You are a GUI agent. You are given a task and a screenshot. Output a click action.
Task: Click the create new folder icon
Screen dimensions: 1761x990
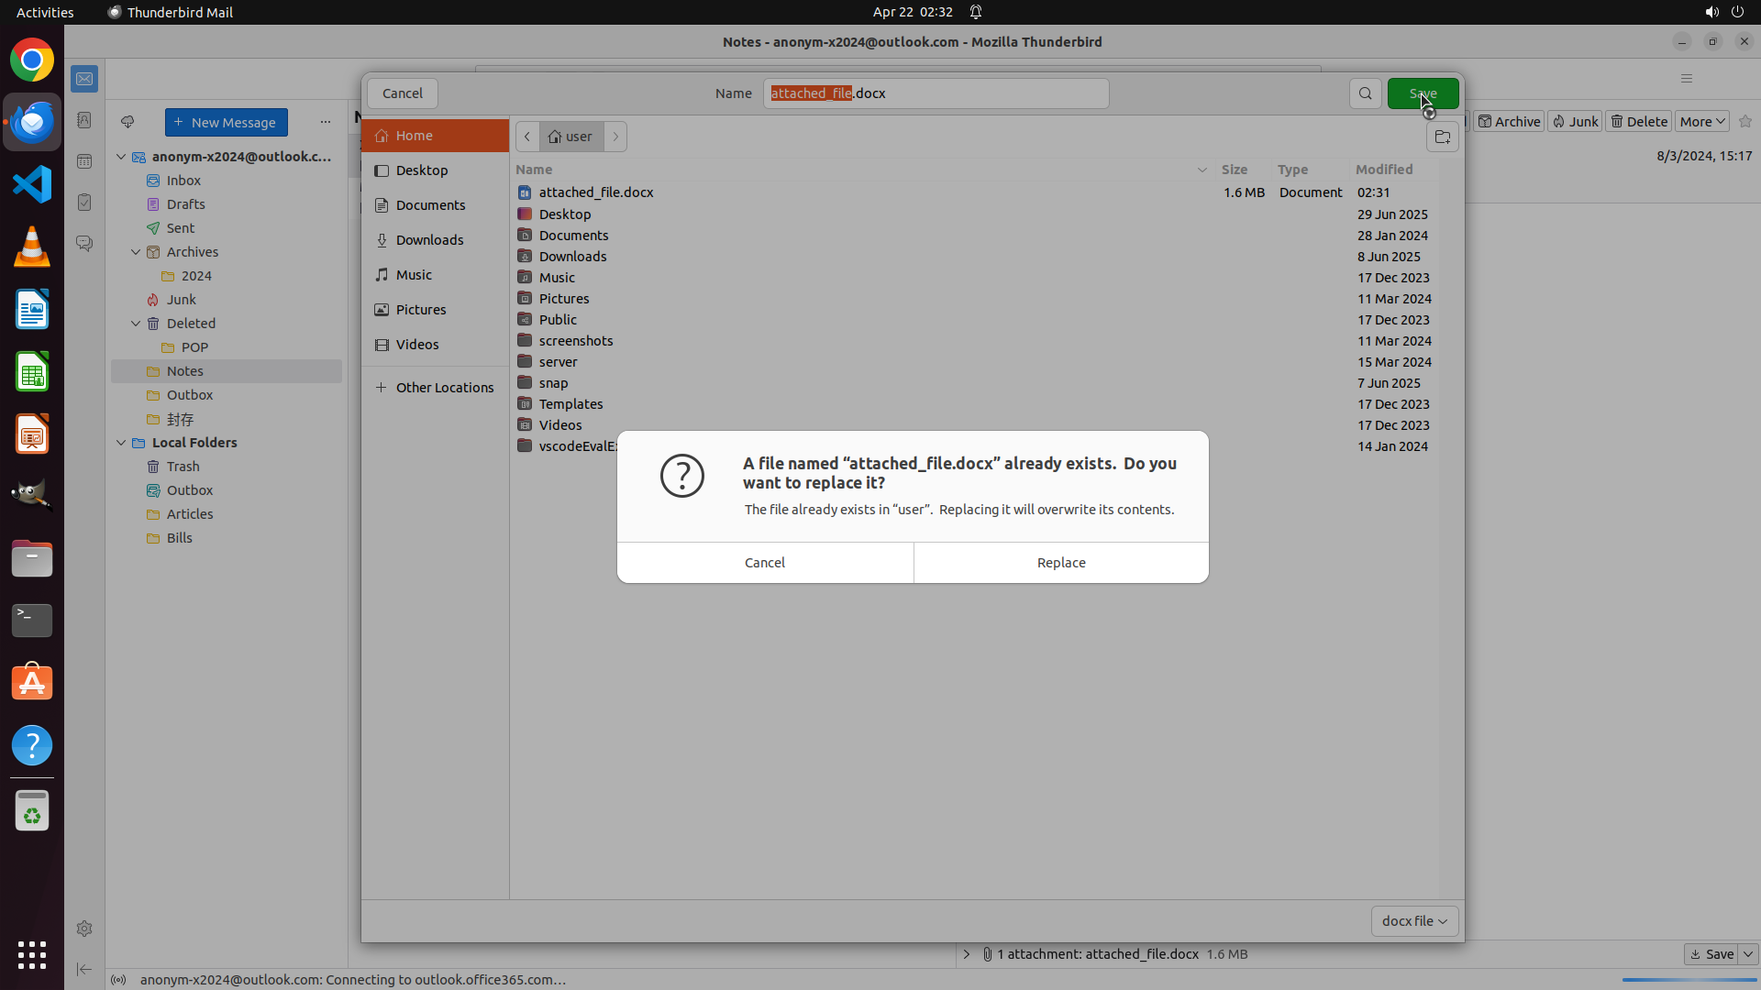click(1442, 137)
